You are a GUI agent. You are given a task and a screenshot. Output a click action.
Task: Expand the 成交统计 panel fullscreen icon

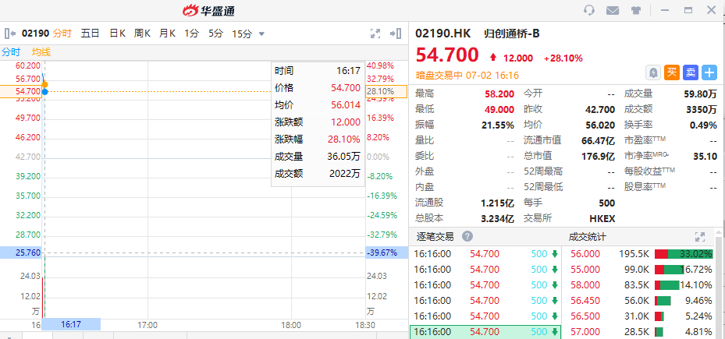(x=699, y=237)
